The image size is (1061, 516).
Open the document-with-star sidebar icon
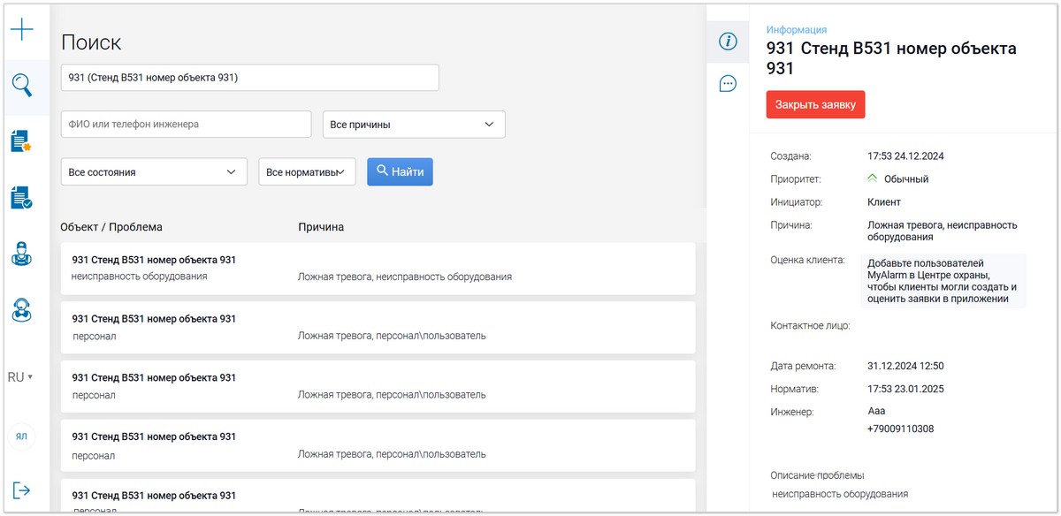[21, 141]
